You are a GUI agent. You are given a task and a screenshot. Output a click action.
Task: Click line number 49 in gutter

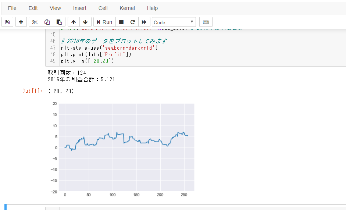53,61
